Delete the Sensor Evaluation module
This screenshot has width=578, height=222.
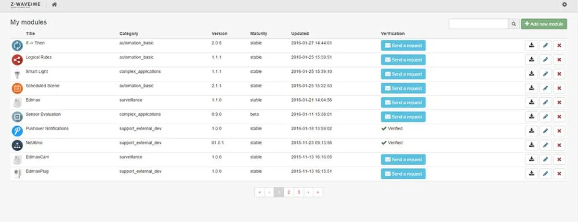[559, 117]
